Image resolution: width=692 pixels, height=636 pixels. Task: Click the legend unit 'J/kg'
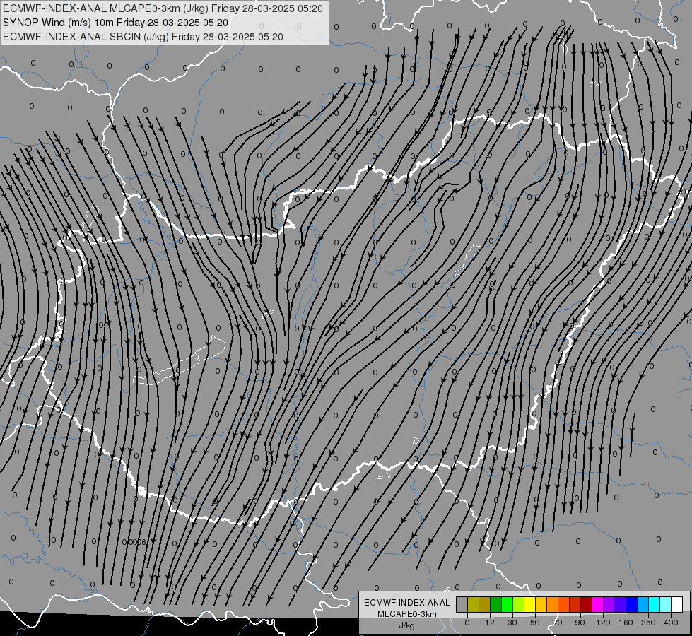(407, 625)
